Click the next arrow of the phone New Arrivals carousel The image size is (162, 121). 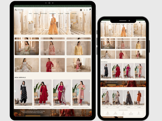pyautogui.click(x=145, y=70)
